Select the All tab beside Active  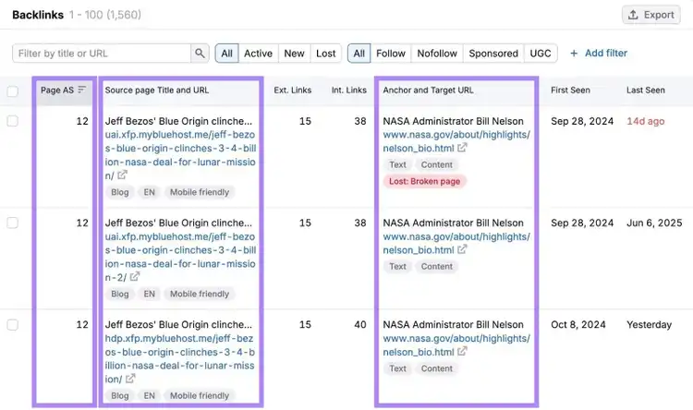click(x=226, y=54)
